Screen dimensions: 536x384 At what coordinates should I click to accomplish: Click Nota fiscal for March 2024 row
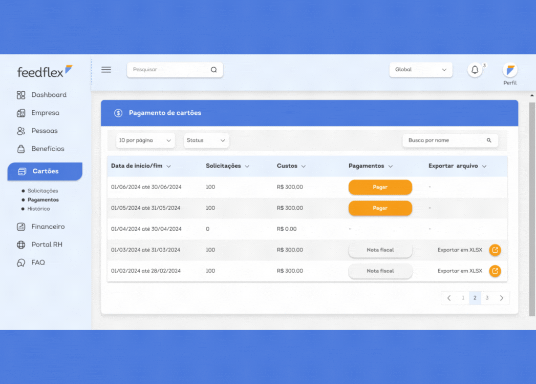(x=380, y=250)
